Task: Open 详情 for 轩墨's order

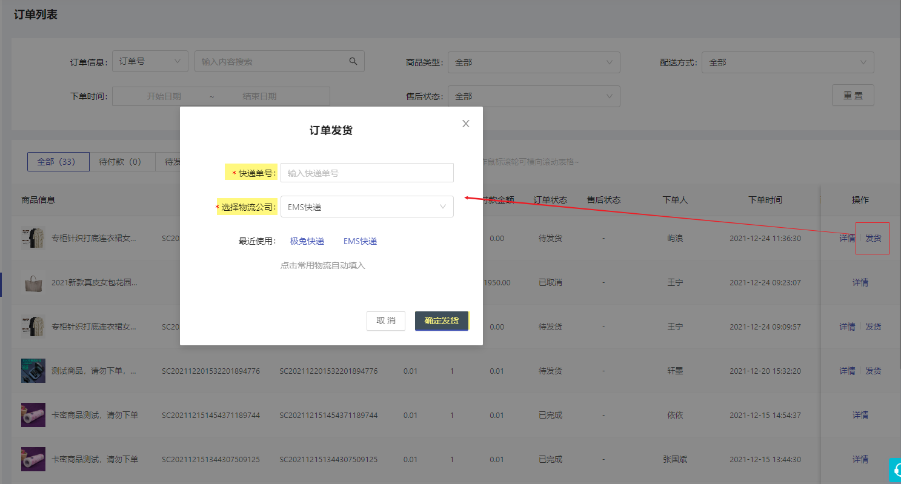Action: point(847,371)
